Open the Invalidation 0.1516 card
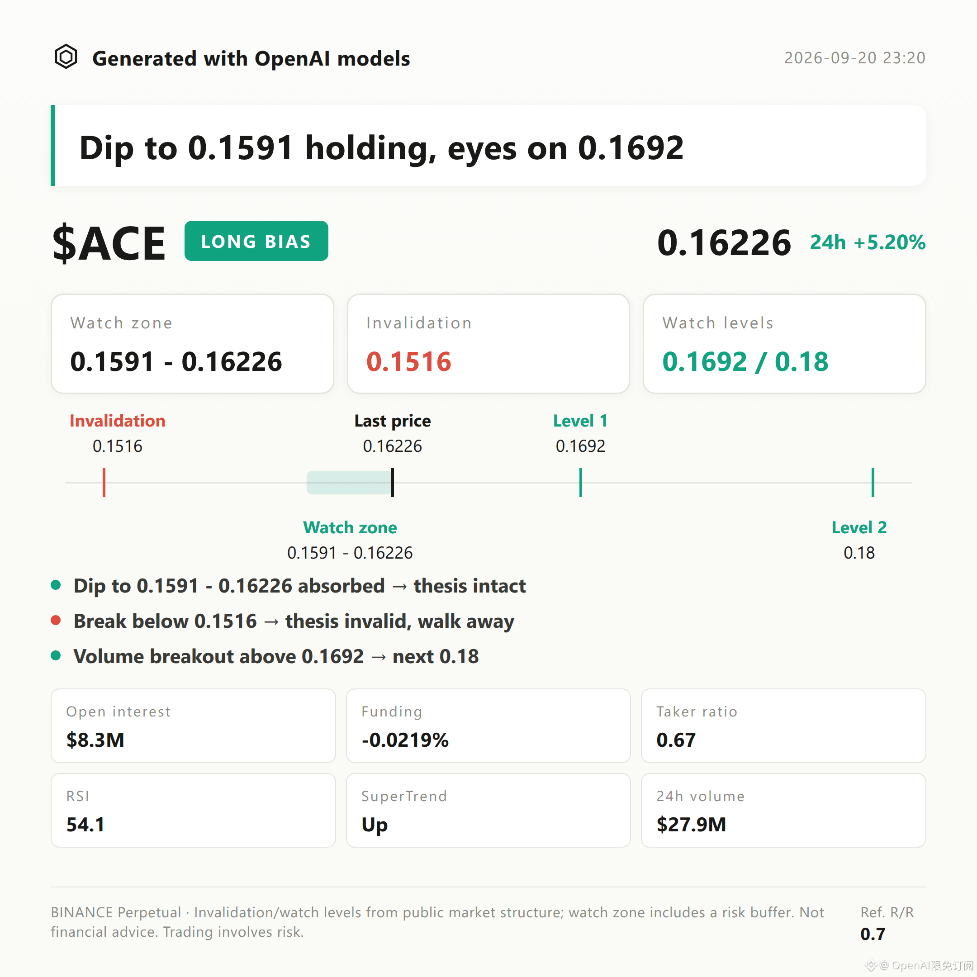The image size is (977, 977). (x=488, y=344)
